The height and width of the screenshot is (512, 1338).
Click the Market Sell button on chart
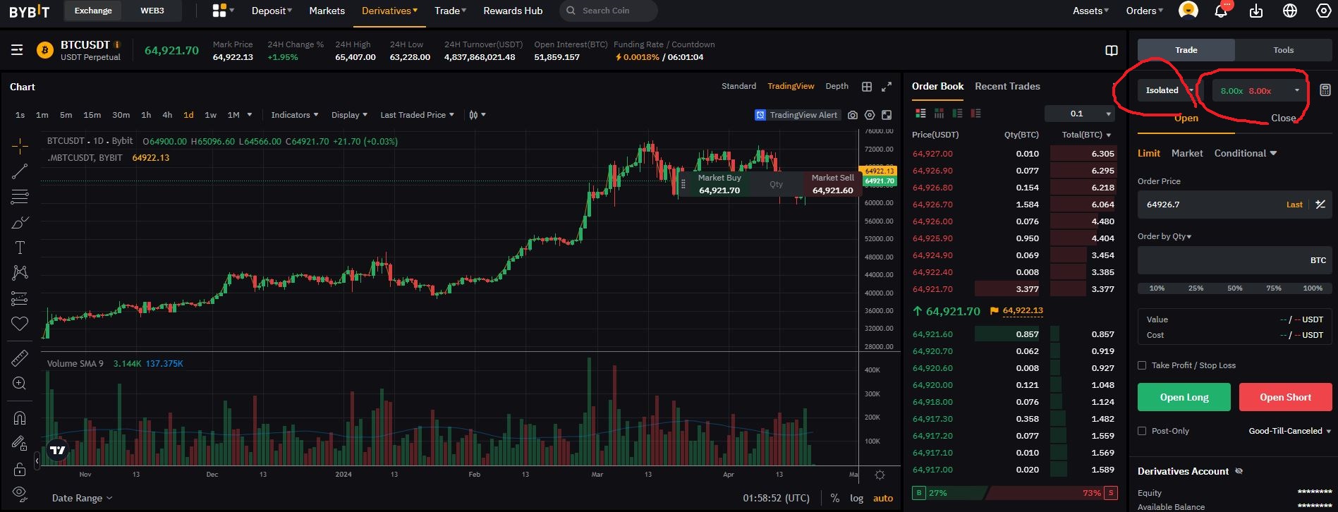point(832,184)
